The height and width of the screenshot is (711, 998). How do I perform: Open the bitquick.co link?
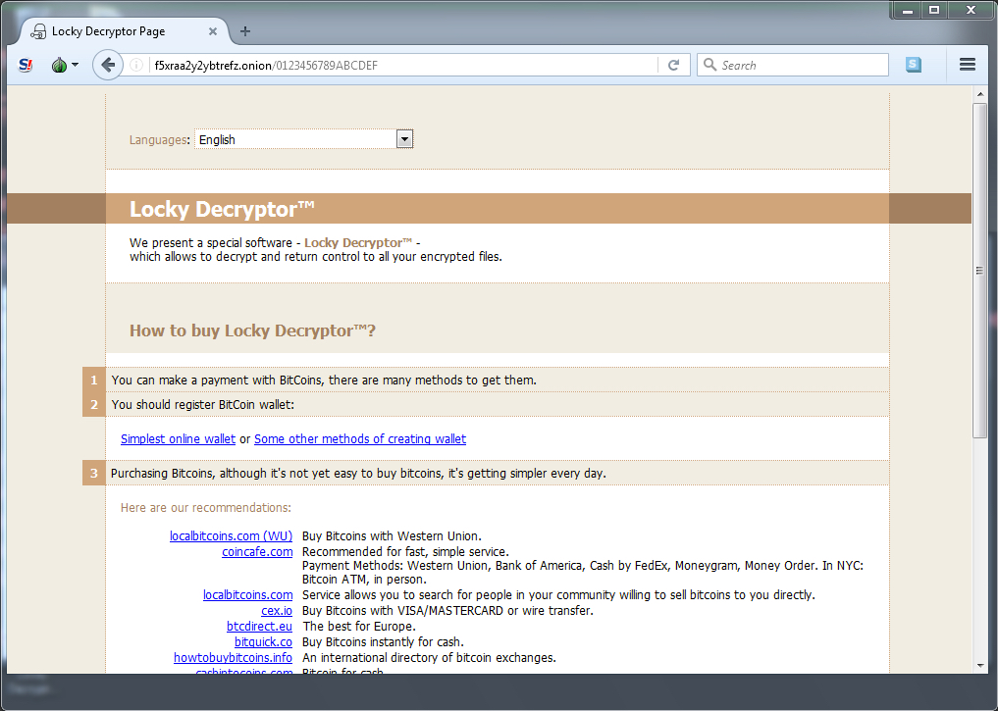[x=264, y=642]
